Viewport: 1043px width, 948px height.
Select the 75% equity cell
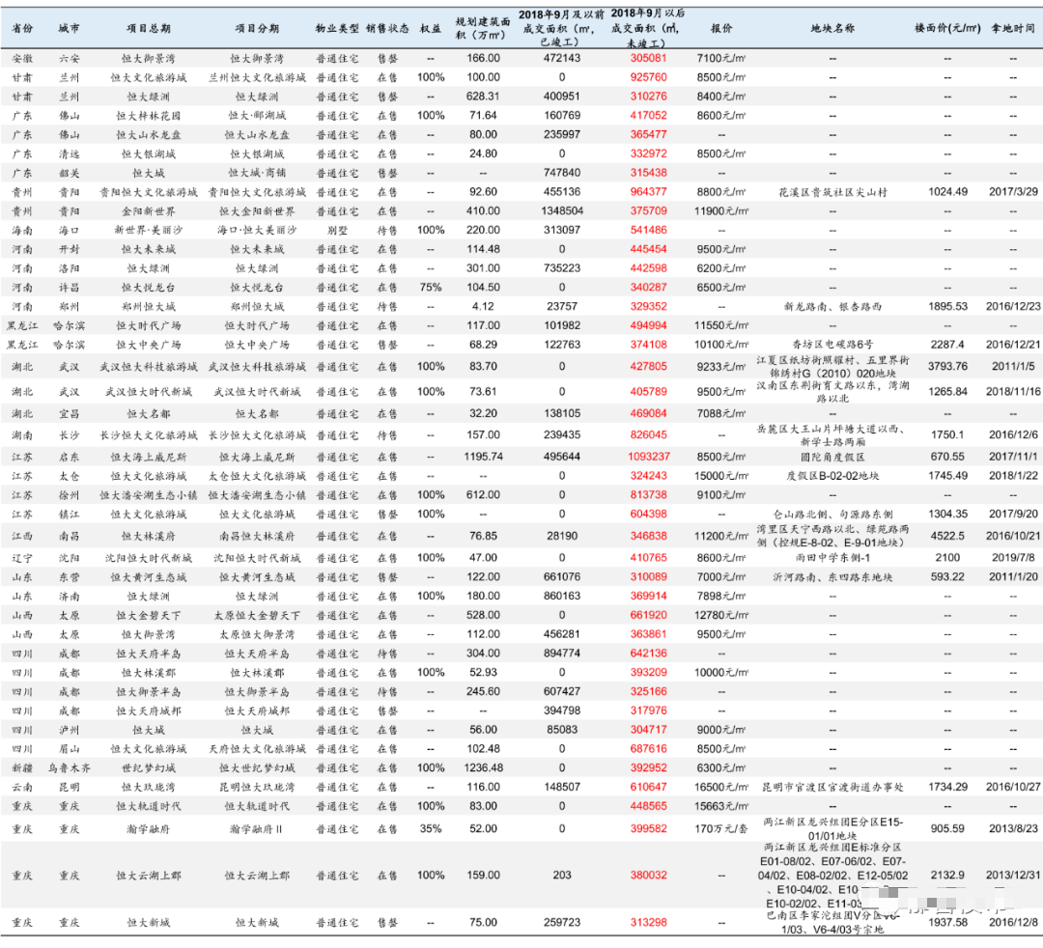point(431,288)
